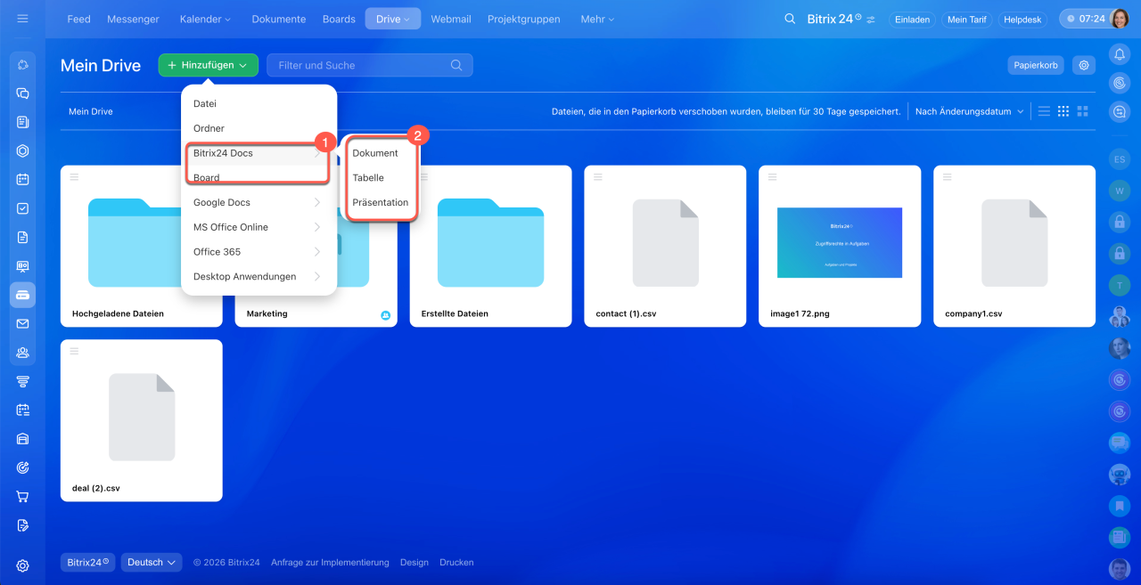Change language via Deutsch dropdown
1141x585 pixels.
pyautogui.click(x=152, y=562)
